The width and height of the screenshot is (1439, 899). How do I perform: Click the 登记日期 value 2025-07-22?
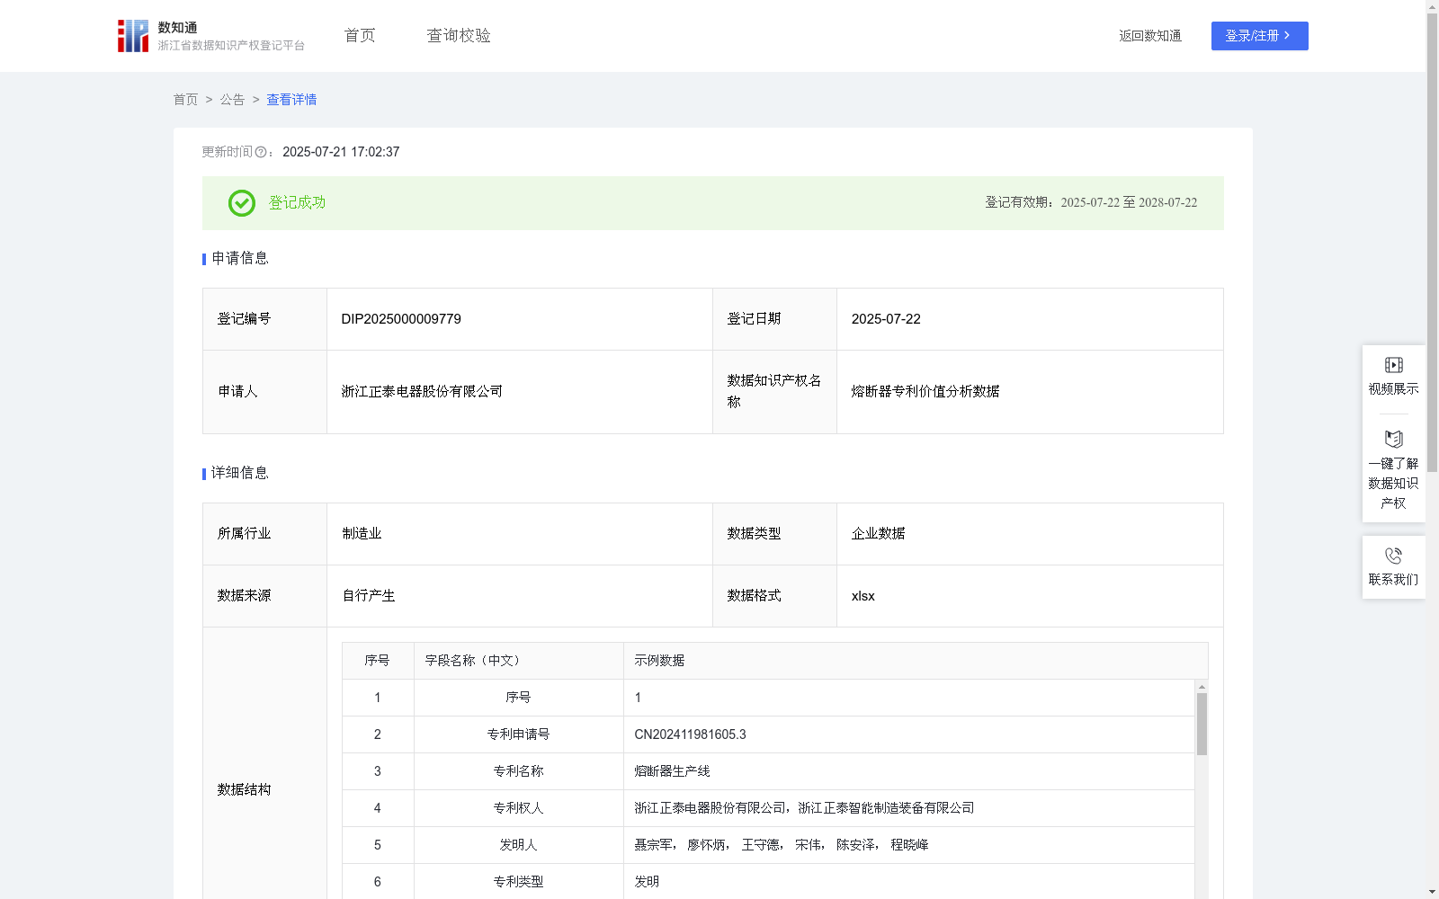coord(886,319)
